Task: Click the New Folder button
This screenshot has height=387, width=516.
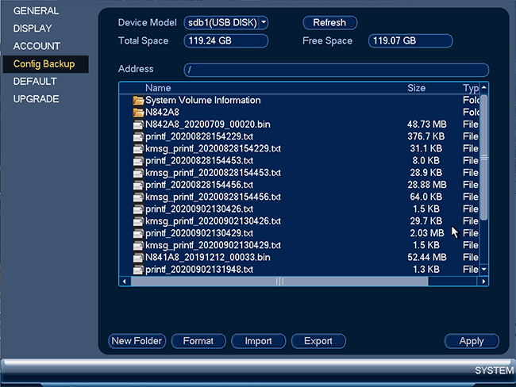Action: point(137,341)
